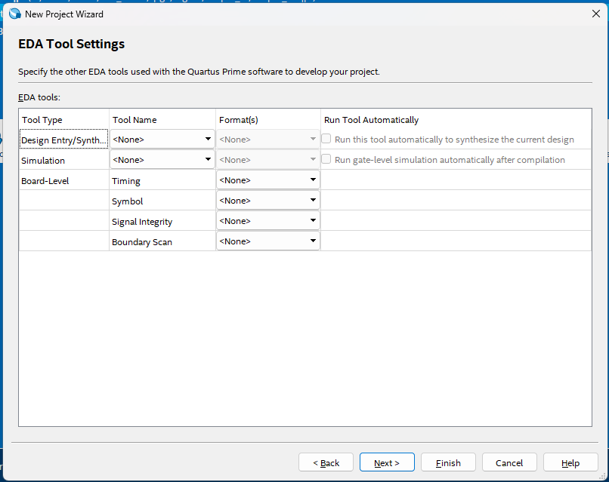
Task: Expand the Timing format dropdown
Action: (268, 180)
